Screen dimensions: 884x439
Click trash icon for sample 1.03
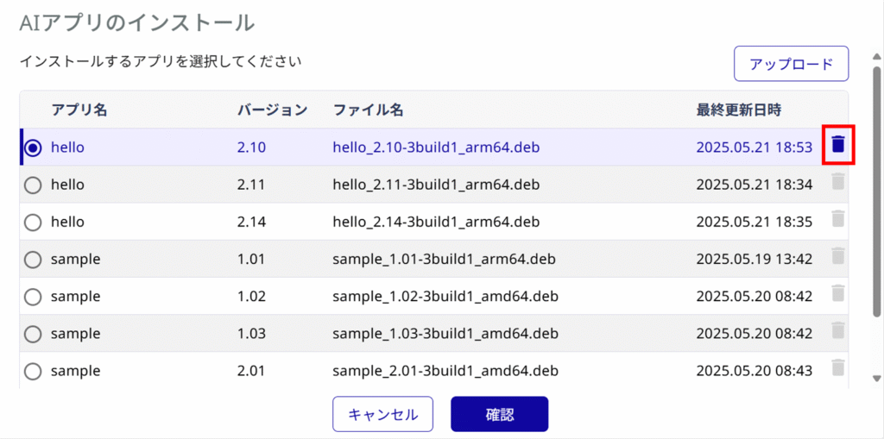pyautogui.click(x=838, y=330)
